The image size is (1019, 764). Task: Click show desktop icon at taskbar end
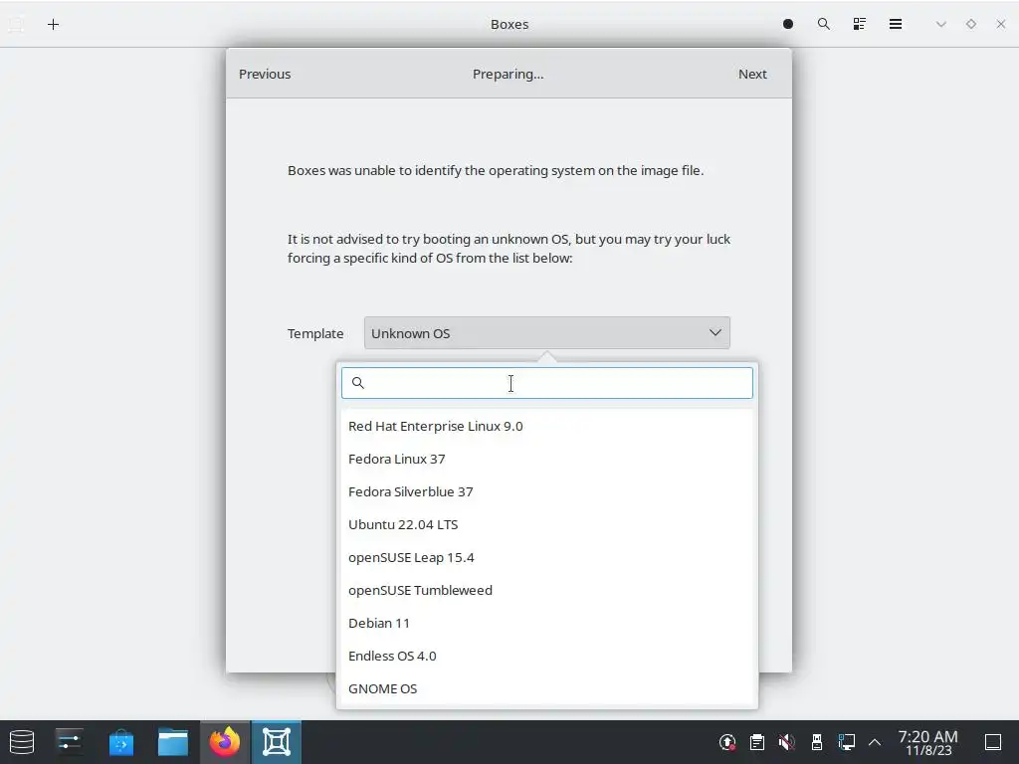tap(993, 742)
